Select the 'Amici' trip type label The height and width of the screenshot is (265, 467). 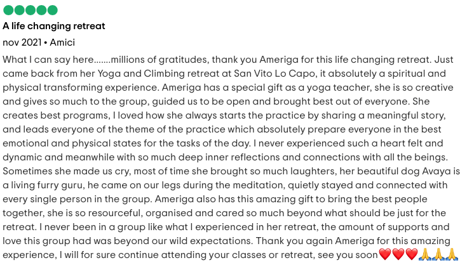tap(62, 42)
